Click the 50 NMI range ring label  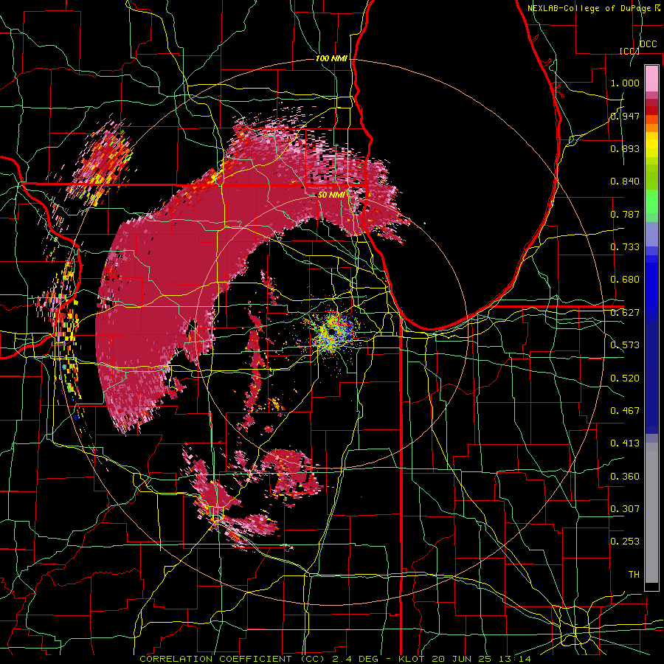(331, 196)
